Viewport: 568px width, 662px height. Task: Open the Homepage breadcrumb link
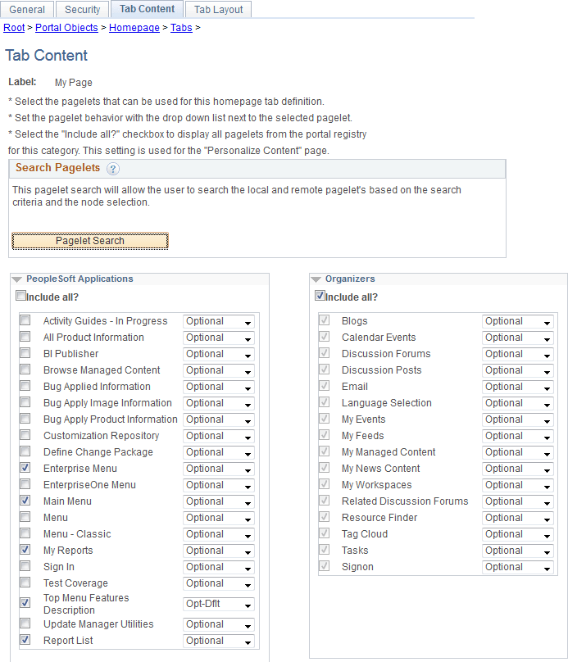[x=134, y=27]
